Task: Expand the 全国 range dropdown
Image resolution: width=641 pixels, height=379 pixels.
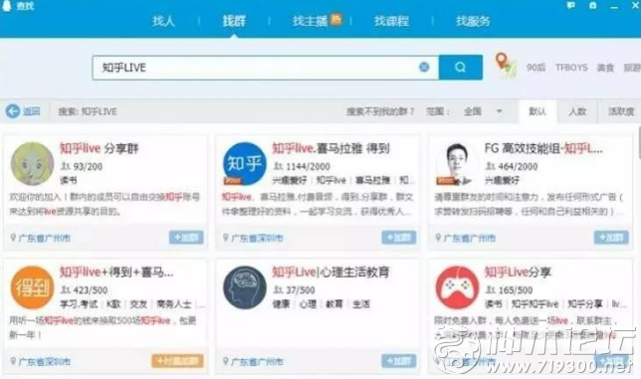Action: tap(483, 111)
